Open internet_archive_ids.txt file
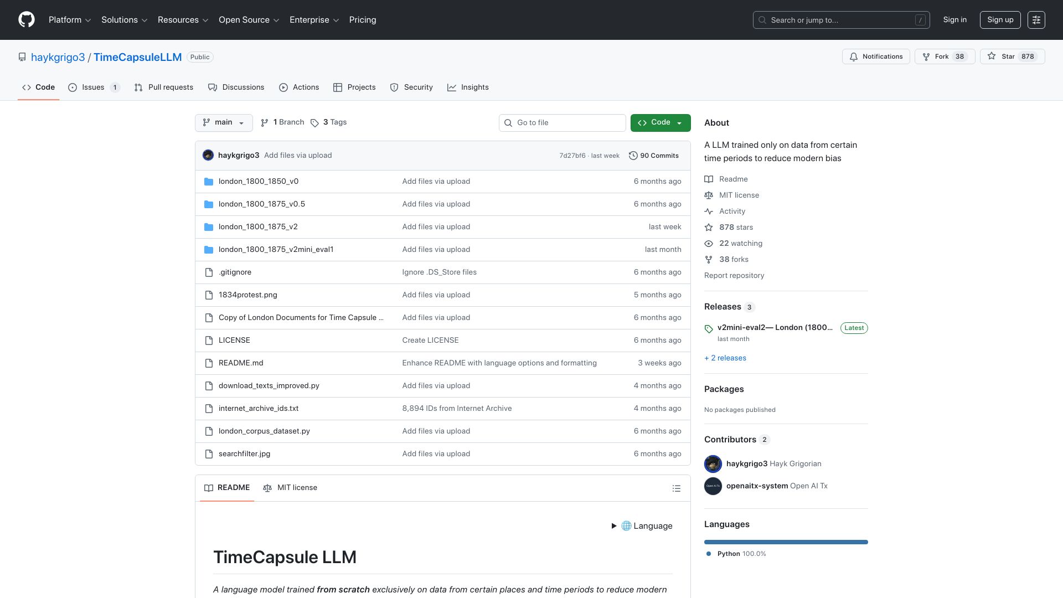Image resolution: width=1063 pixels, height=598 pixels. click(x=259, y=409)
